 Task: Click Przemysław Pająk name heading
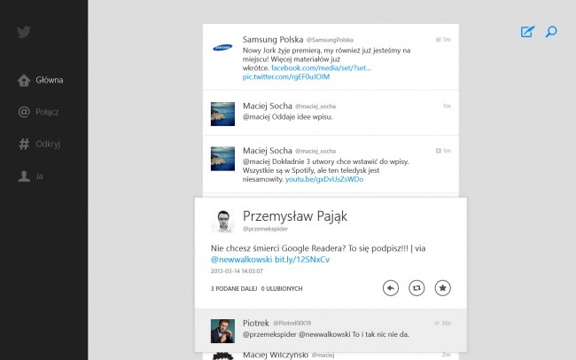pyautogui.click(x=295, y=215)
